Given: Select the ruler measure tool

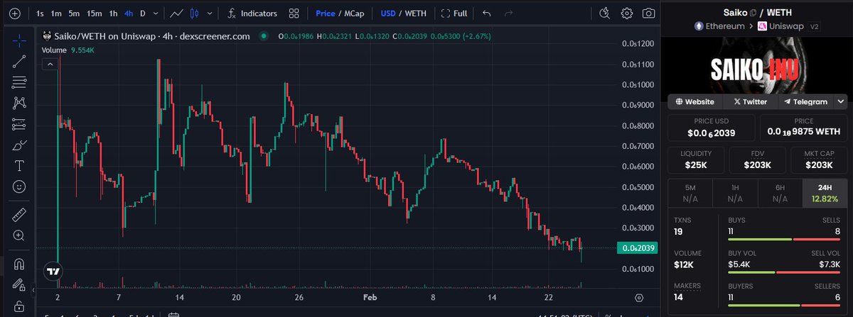Looking at the screenshot, I should pyautogui.click(x=19, y=214).
